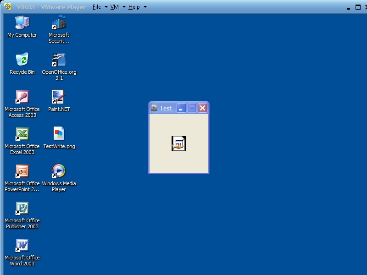Image resolution: width=367 pixels, height=275 pixels.
Task: Click the VIR03 - VMware Player title text
Action: coord(51,7)
